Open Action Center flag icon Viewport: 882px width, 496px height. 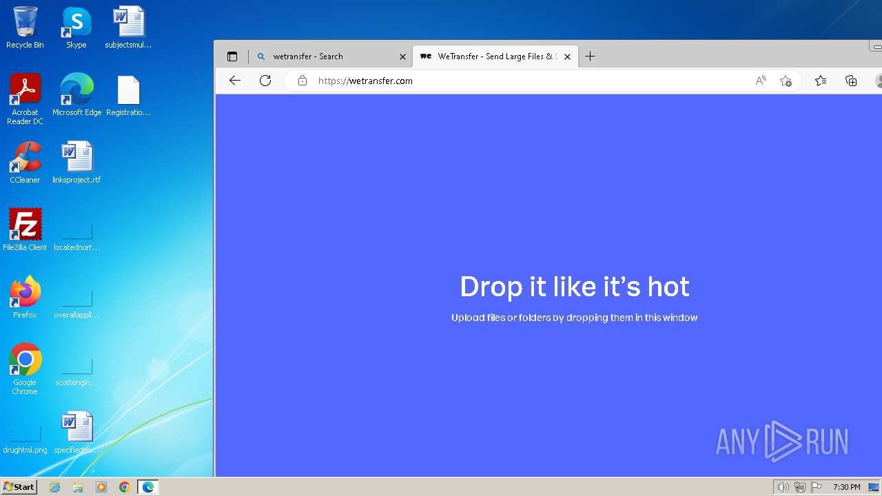pyautogui.click(x=817, y=487)
